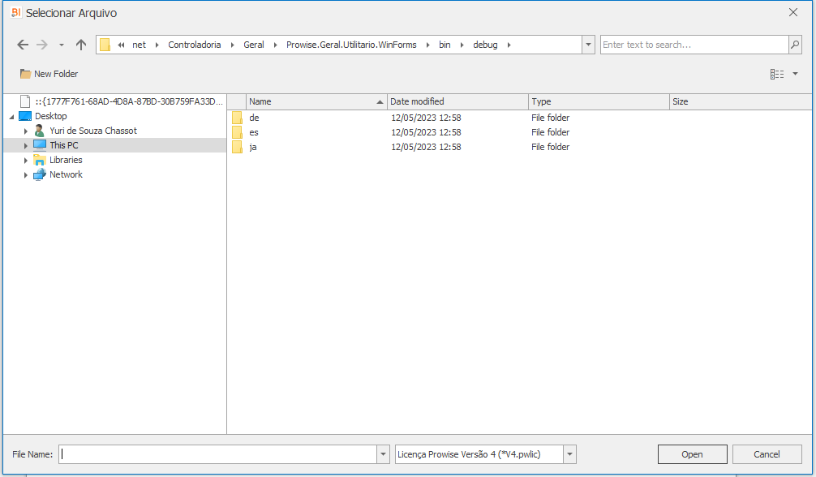Click the 'ja' folder icon
816x477 pixels.
coord(237,147)
